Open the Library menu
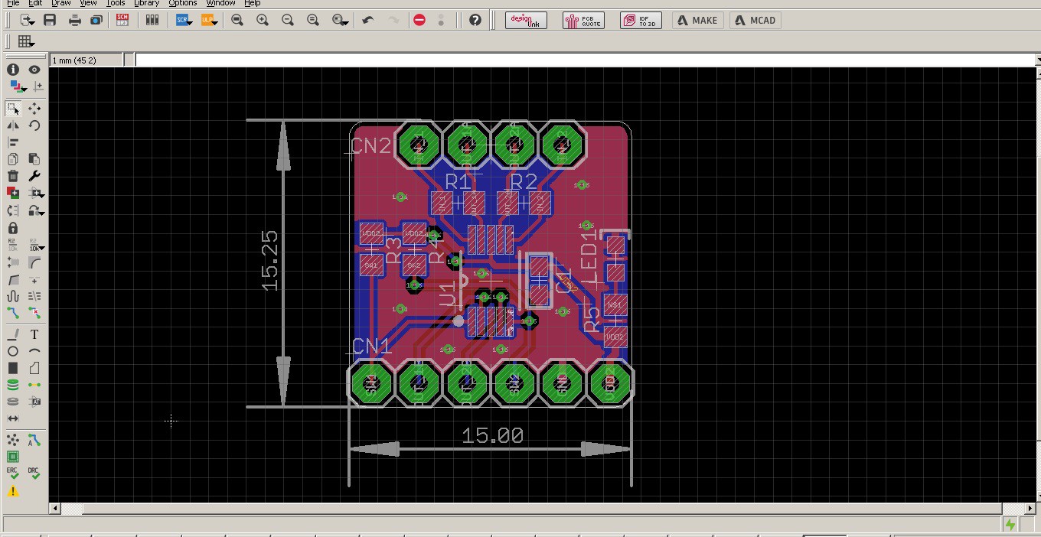The width and height of the screenshot is (1041, 537). [146, 3]
